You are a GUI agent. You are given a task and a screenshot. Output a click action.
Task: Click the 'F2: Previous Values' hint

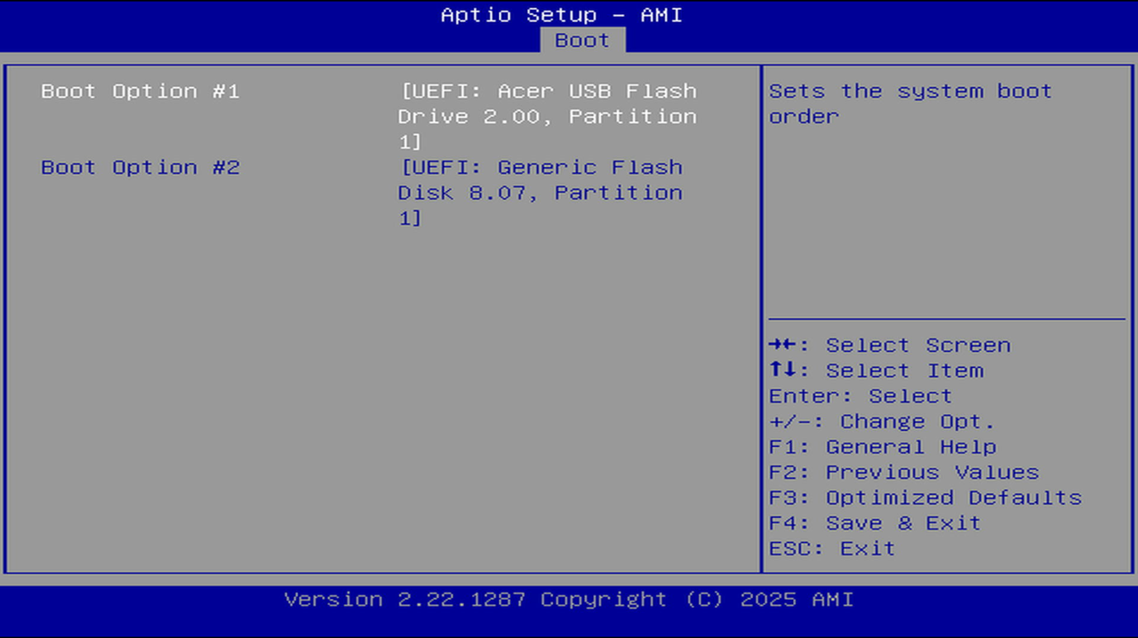pyautogui.click(x=904, y=472)
